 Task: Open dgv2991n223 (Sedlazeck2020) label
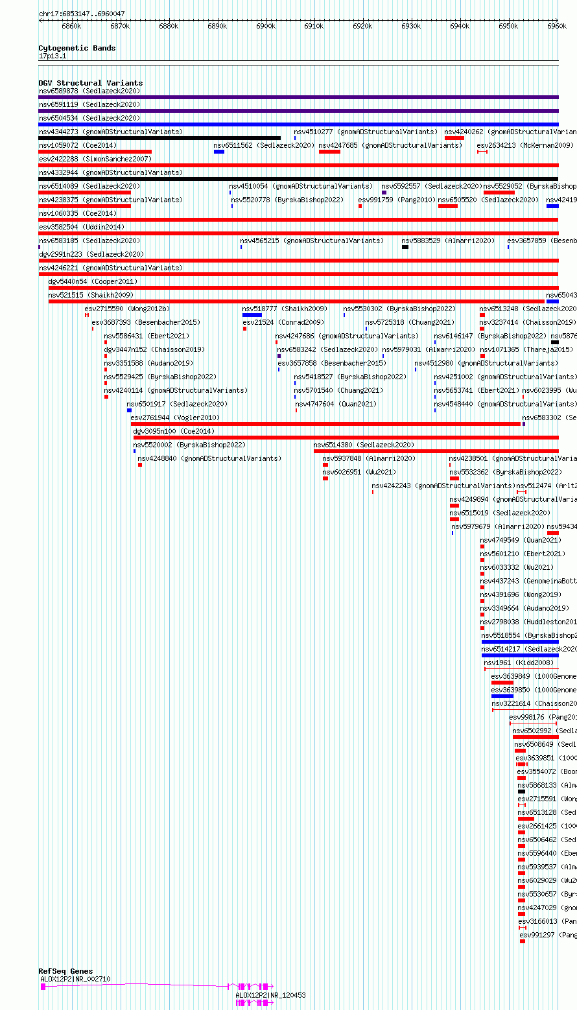coord(91,254)
